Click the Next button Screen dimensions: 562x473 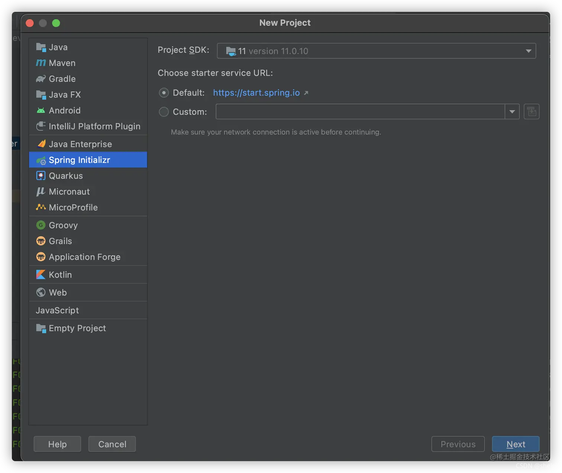click(x=516, y=444)
